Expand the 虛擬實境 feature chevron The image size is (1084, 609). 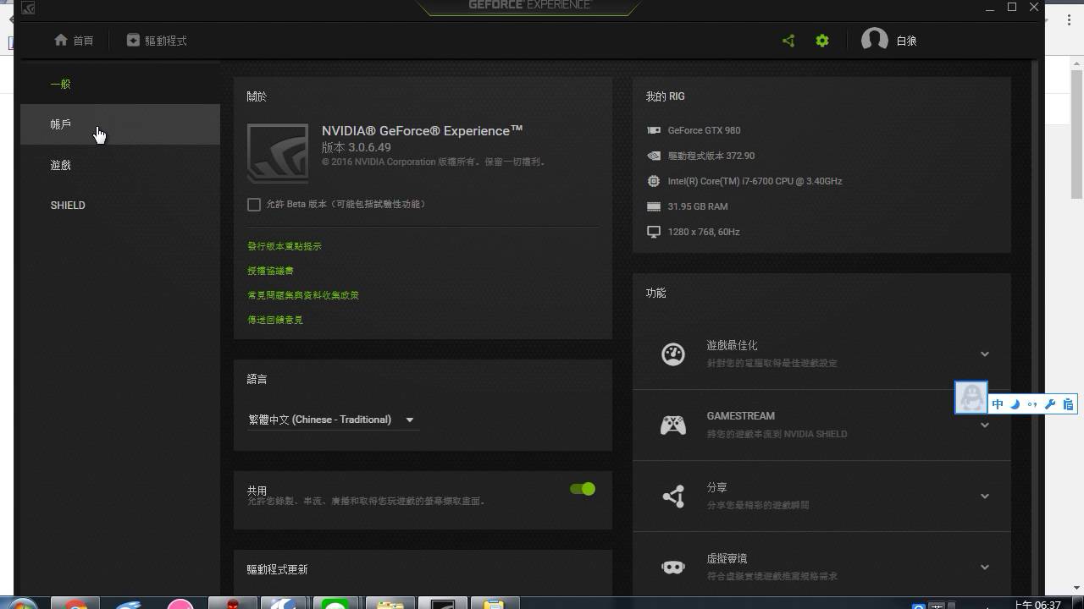point(984,567)
